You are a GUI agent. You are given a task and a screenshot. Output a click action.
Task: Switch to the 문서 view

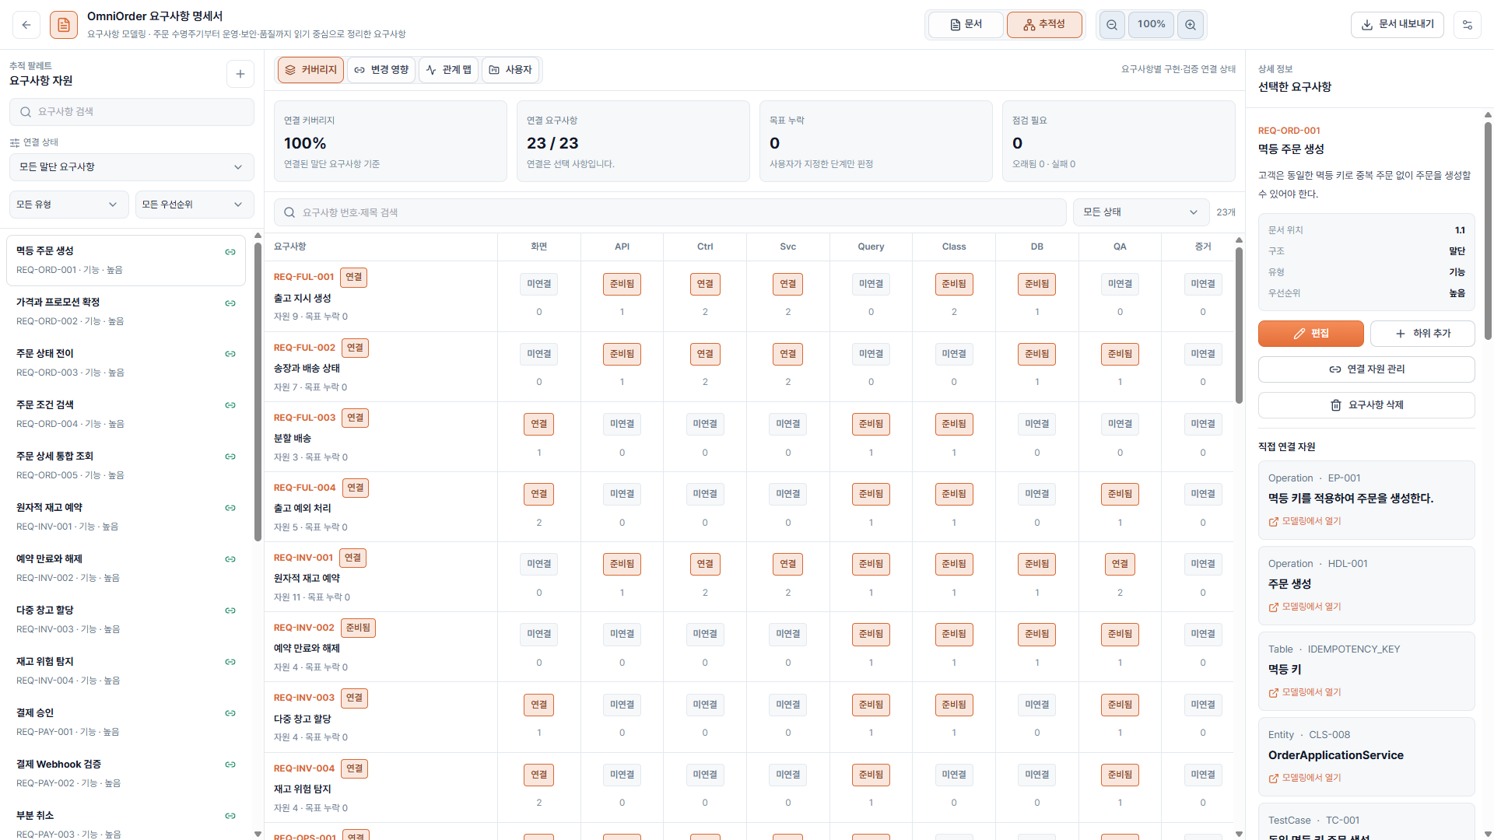966,25
